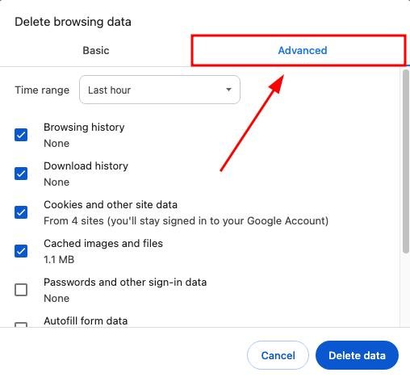Click the Autofill form data label
410x381 pixels.
click(x=86, y=321)
